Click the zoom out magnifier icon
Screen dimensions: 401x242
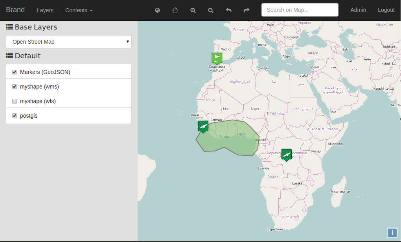point(210,10)
